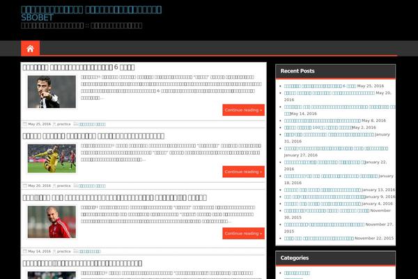Open the recent post dated November 27, 2015
This screenshot has width=418, height=279.
[x=324, y=225]
